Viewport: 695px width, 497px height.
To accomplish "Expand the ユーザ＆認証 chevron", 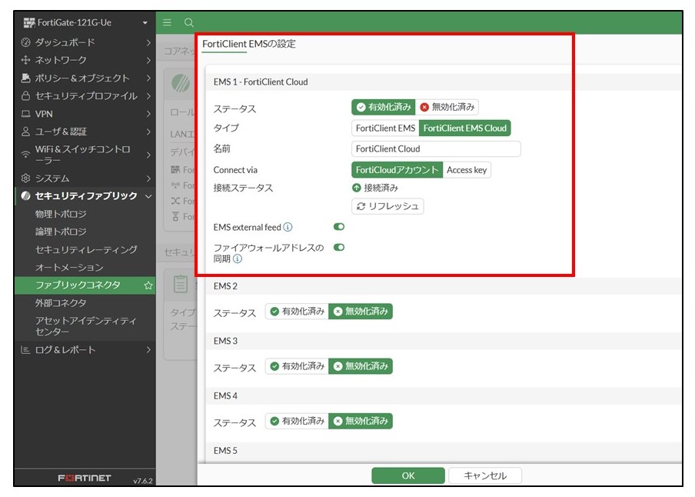I will click(148, 132).
